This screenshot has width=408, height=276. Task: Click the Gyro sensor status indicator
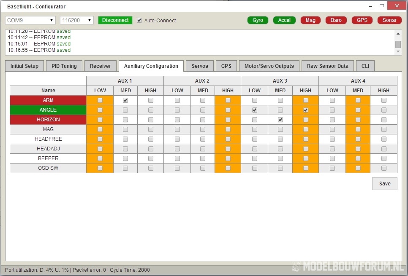pyautogui.click(x=258, y=20)
